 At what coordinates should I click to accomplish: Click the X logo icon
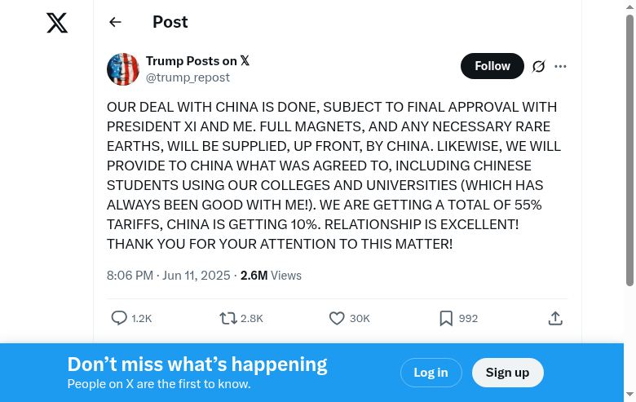[57, 23]
